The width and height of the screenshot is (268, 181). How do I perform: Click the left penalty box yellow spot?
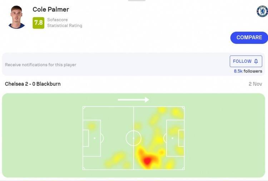pyautogui.click(x=91, y=126)
